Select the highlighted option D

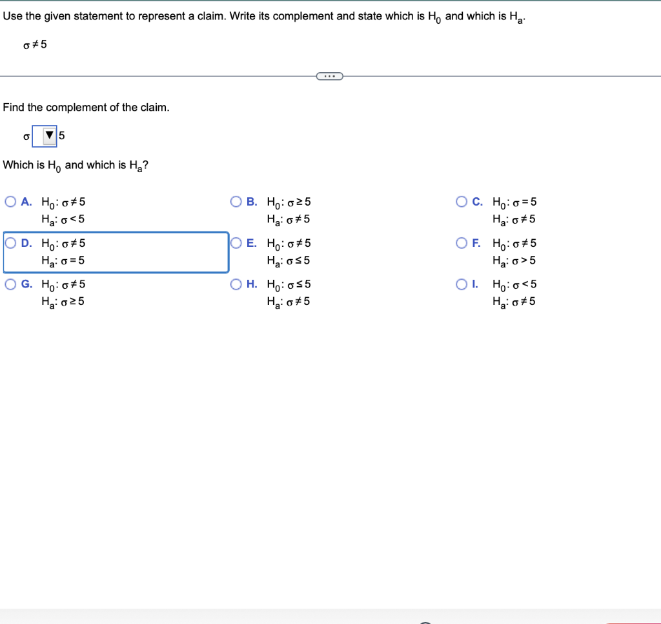click(x=10, y=243)
